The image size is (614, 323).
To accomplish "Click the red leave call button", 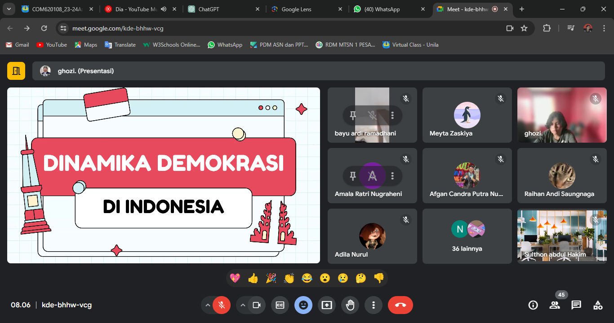I will coord(400,305).
